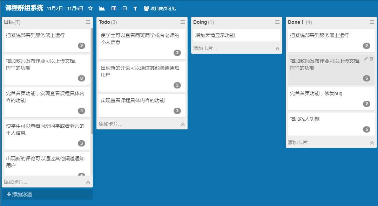Collapse the 目标 column add-card chevron
Image resolution: width=378 pixels, height=206 pixels.
[x=88, y=183]
